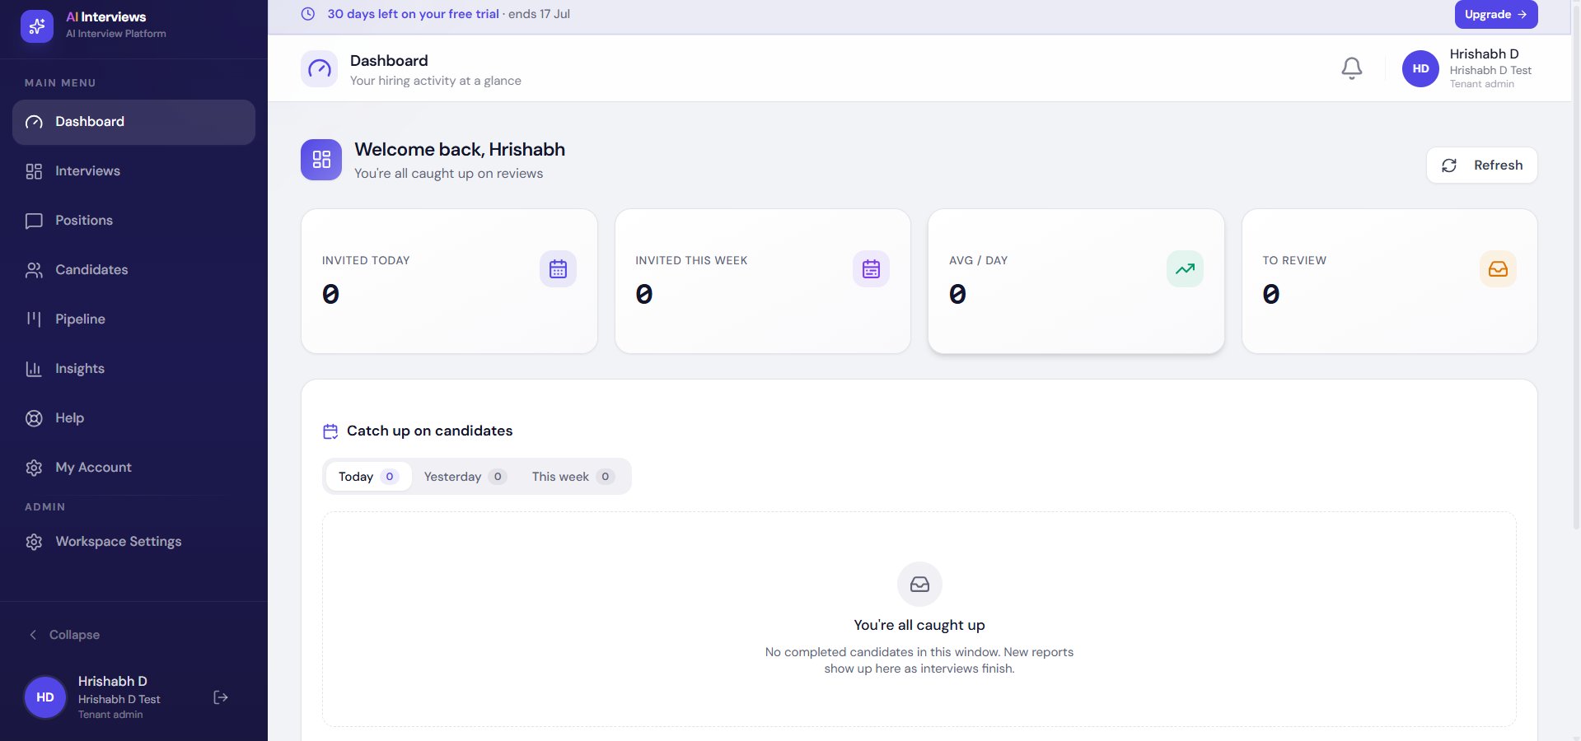1581x741 pixels.
Task: Open Workspace Settings under Admin
Action: (x=133, y=542)
